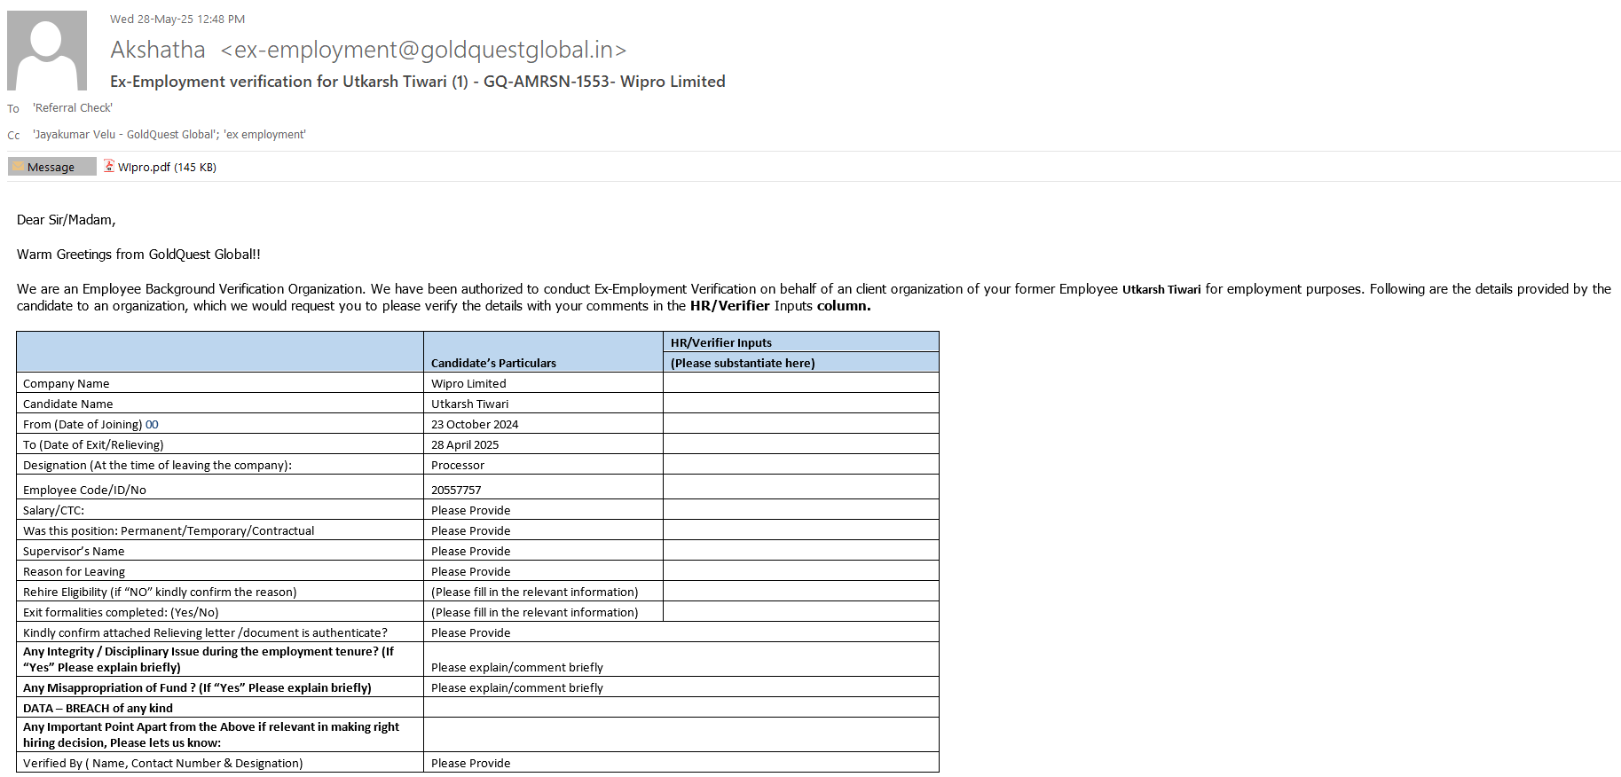The image size is (1621, 777).
Task: Click the sender email ex-employment@goldquestglobal.in
Action: (423, 50)
